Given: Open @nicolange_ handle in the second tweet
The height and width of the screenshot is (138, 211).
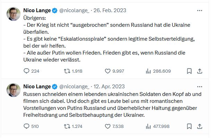Looking at the screenshot, I should [74, 87].
